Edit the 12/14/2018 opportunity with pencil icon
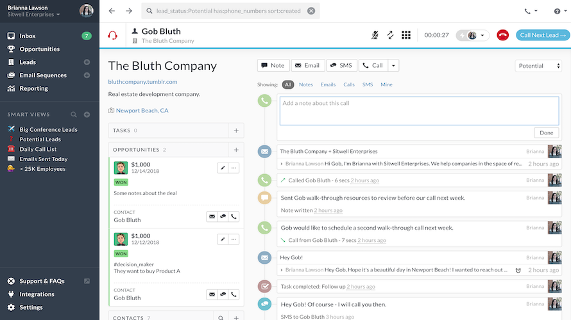 click(223, 168)
